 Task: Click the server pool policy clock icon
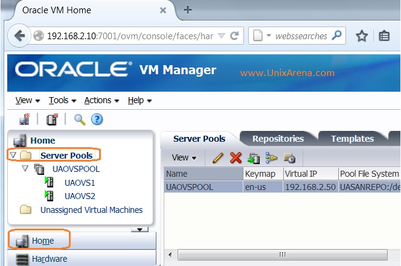(x=289, y=158)
